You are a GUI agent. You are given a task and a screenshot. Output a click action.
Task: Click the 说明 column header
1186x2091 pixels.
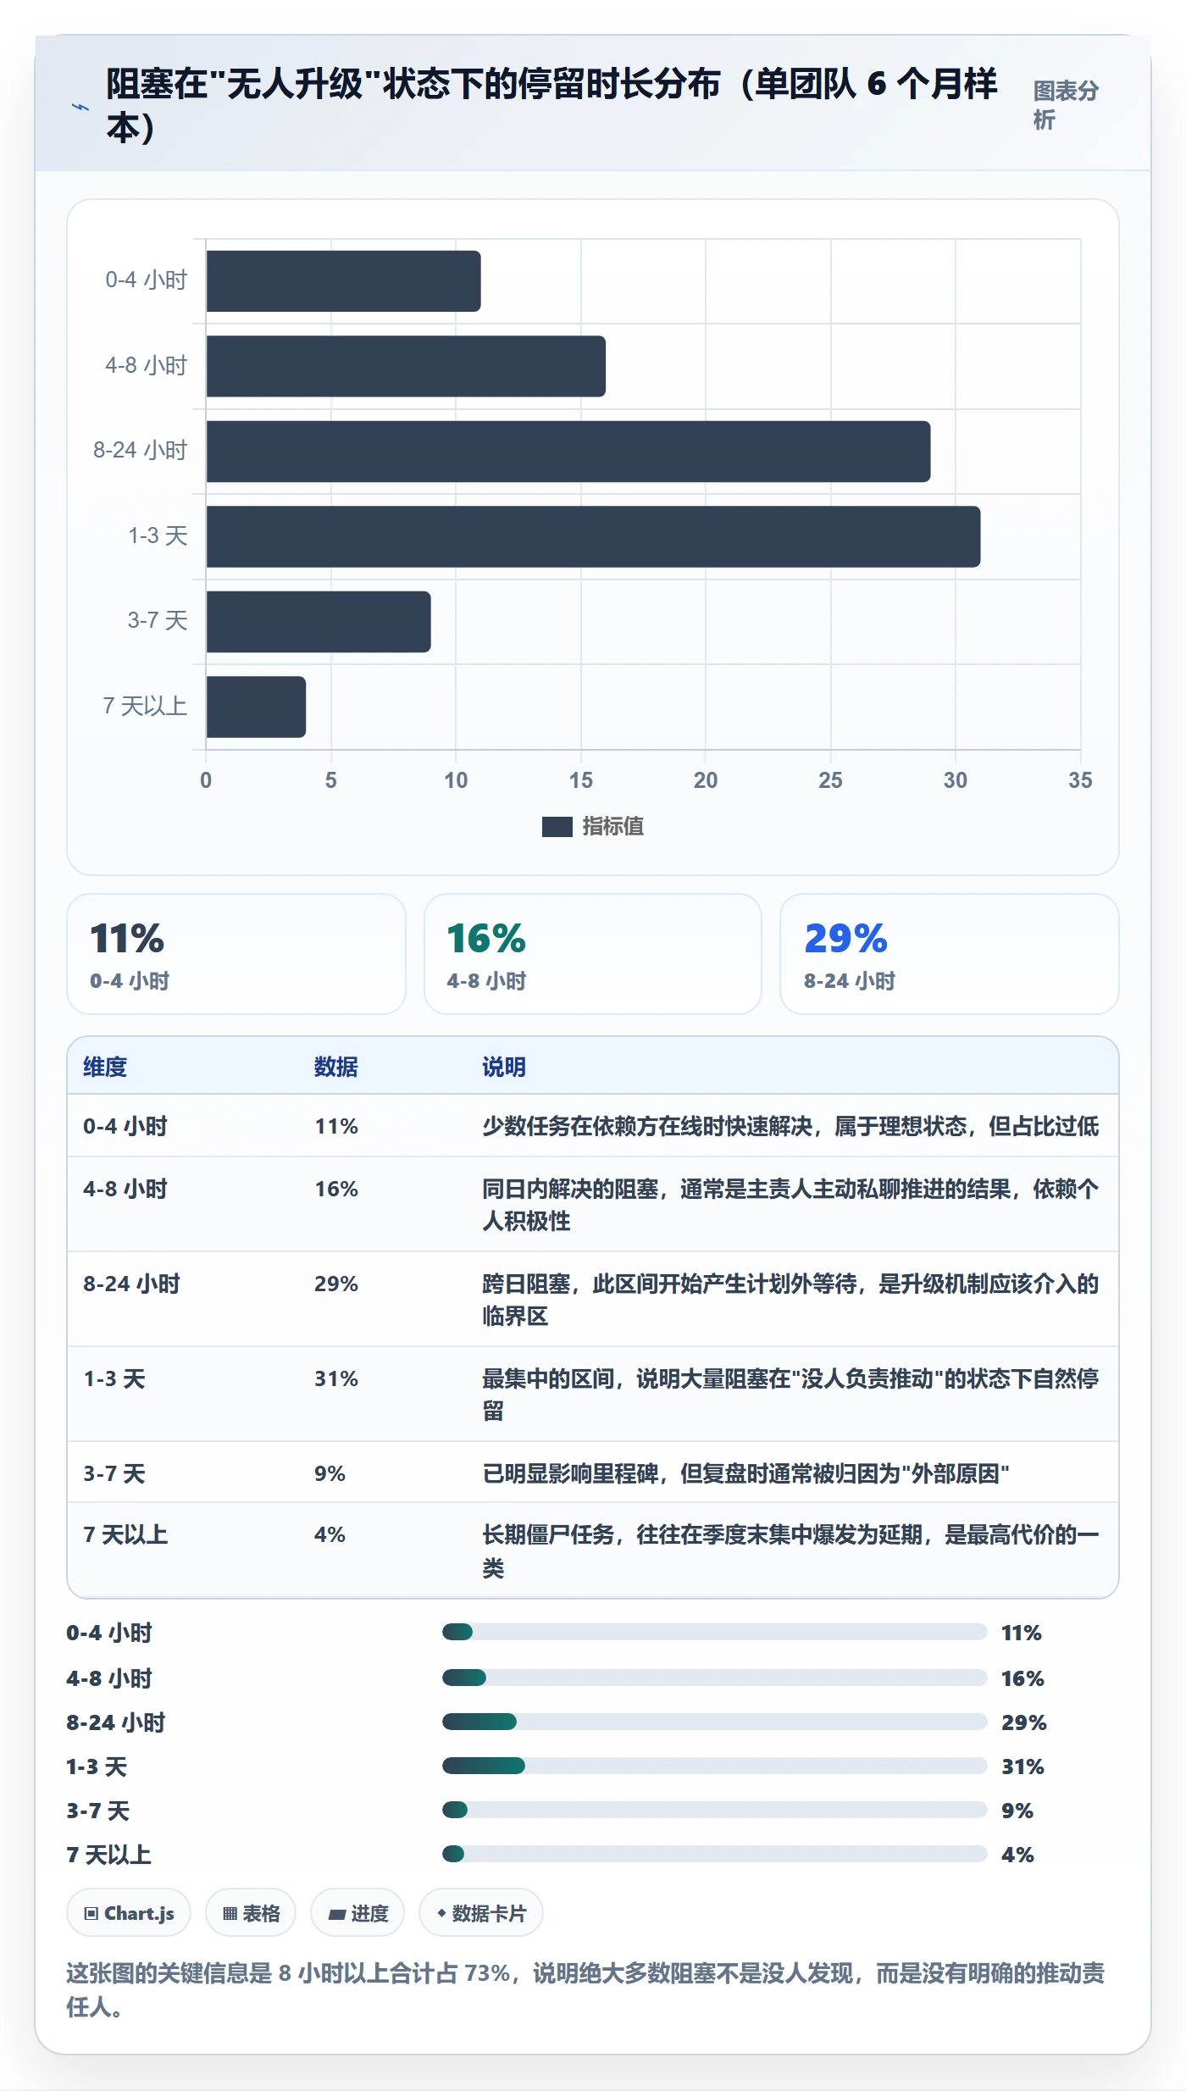[x=504, y=1067]
